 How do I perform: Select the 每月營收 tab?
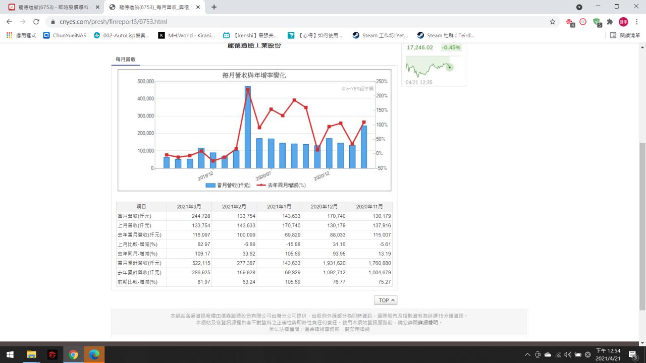click(125, 59)
